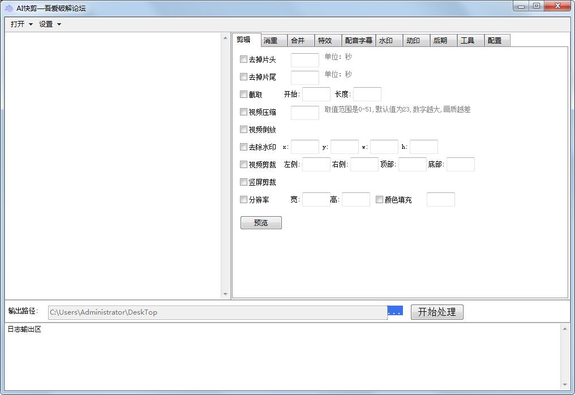Click the 开始处理 button
Screen dimensions: 575x395
436,312
